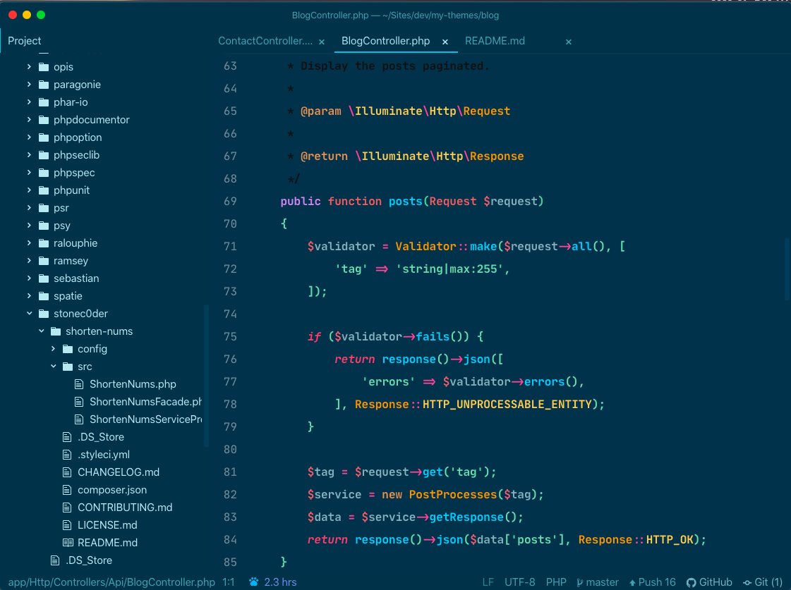Place cursor on 'posts' function name
The width and height of the screenshot is (791, 590).
coord(405,202)
